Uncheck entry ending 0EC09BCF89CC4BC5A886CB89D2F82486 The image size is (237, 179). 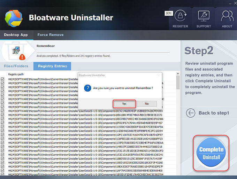[x=2, y=119]
